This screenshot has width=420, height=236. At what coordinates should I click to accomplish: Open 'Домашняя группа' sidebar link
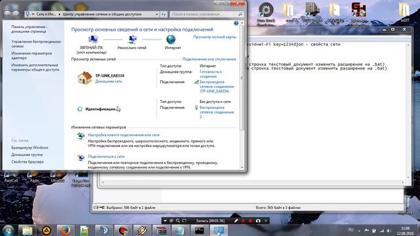tap(27, 155)
